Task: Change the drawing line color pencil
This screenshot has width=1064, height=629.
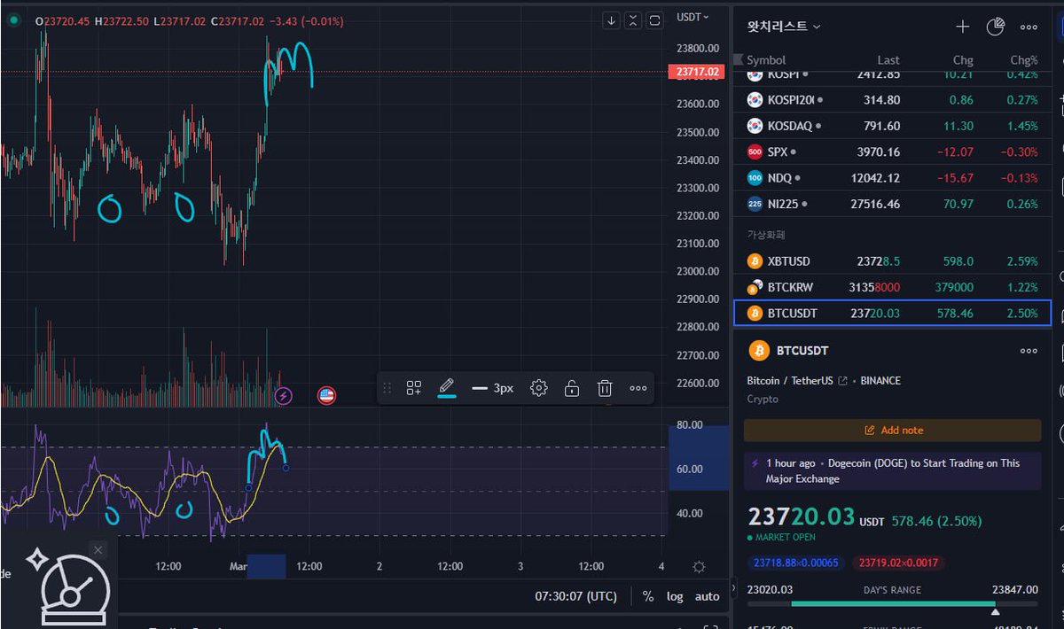Action: pos(447,388)
